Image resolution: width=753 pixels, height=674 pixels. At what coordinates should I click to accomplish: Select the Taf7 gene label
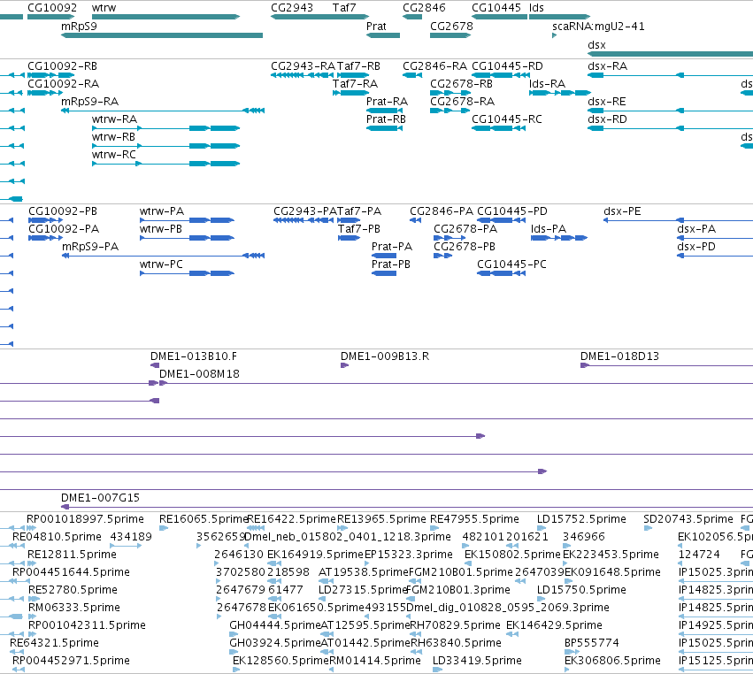(x=344, y=8)
